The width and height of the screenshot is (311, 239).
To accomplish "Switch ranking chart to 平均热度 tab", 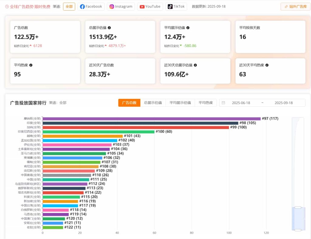I will (x=206, y=103).
